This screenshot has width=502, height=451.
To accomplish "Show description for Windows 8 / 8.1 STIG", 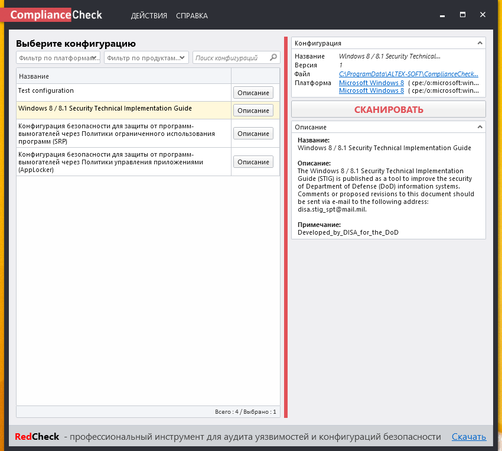I will point(253,110).
